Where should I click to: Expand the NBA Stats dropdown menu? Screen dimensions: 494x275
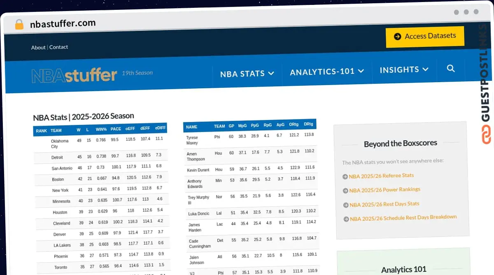click(x=247, y=73)
